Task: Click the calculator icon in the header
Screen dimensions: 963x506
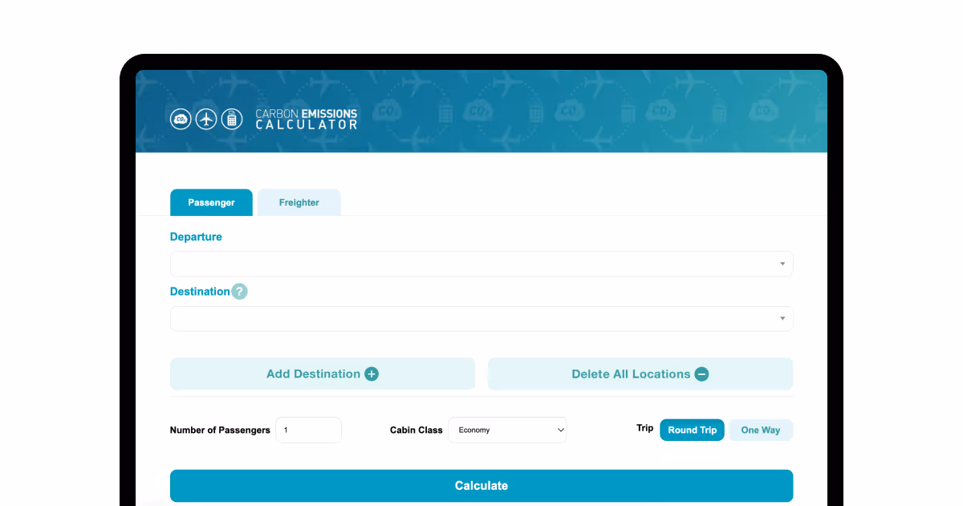Action: [232, 119]
